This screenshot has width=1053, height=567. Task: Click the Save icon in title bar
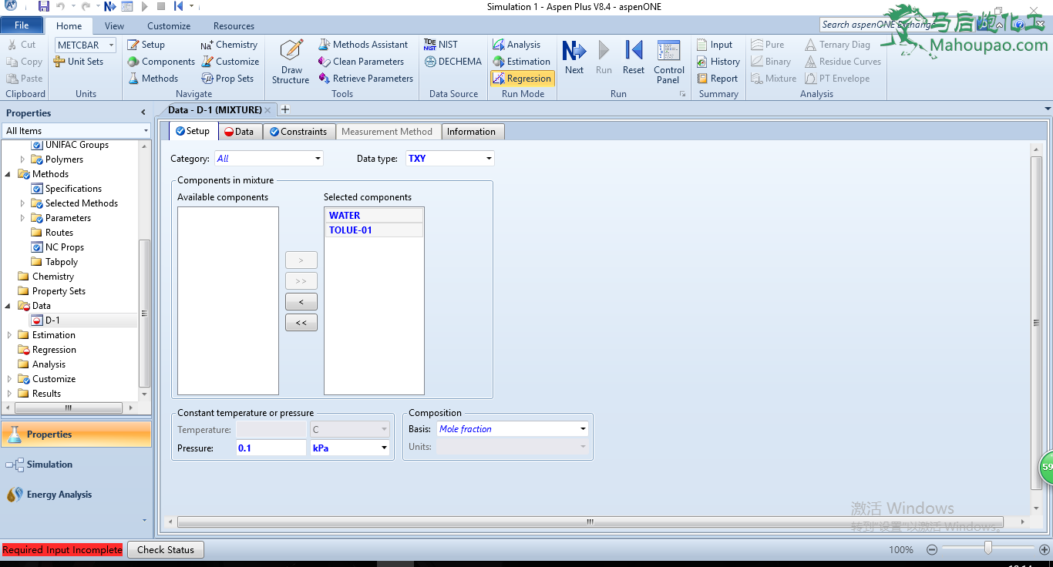coord(44,6)
